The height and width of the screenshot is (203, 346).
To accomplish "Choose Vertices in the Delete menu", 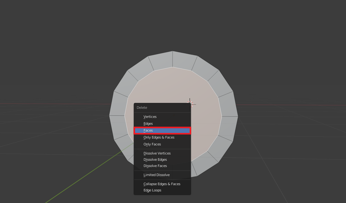I will pyautogui.click(x=162, y=117).
